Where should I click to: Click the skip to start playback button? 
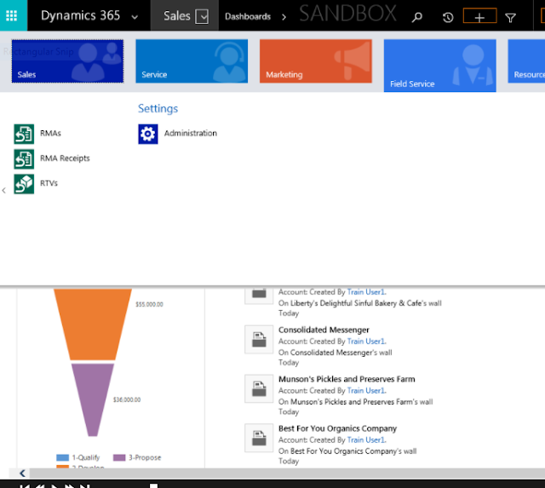tap(25, 486)
